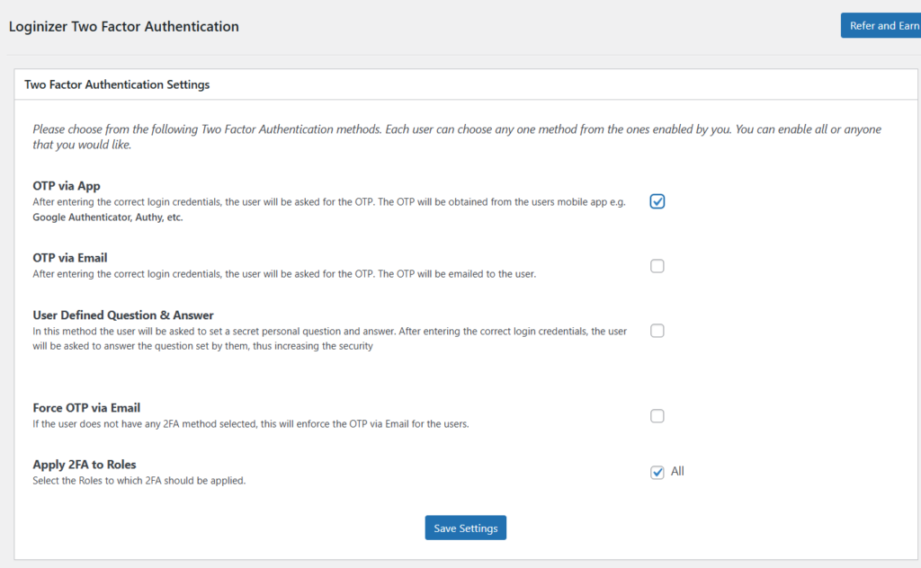
Task: Click the secret personal question description text
Action: [x=329, y=332]
